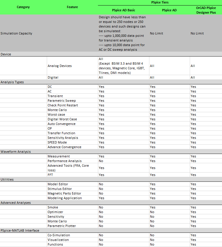The height and width of the screenshot is (247, 222).
Task: Select the Measurement feature cell
Action: (72, 156)
